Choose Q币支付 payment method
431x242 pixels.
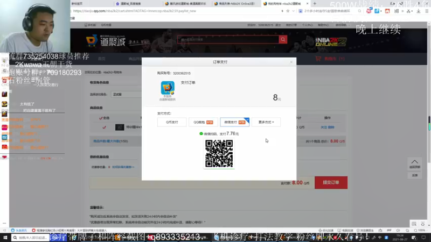172,122
